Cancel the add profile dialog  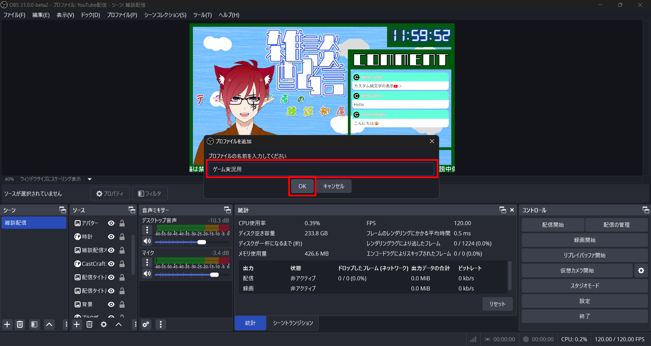point(334,186)
